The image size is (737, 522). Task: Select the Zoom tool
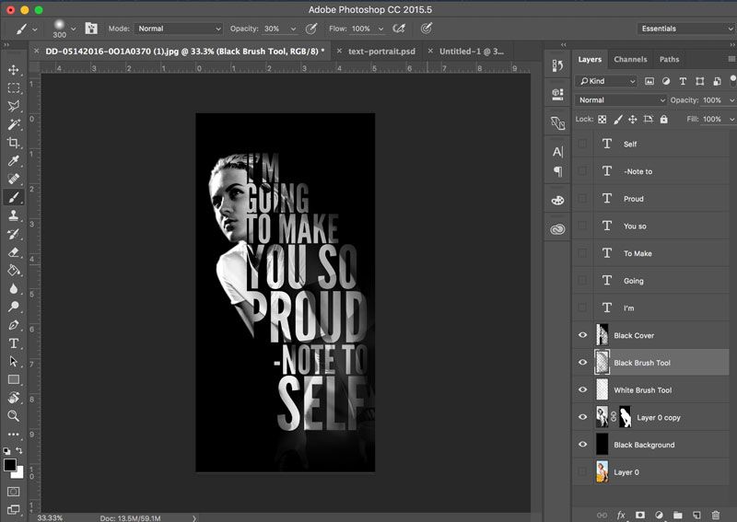click(14, 415)
